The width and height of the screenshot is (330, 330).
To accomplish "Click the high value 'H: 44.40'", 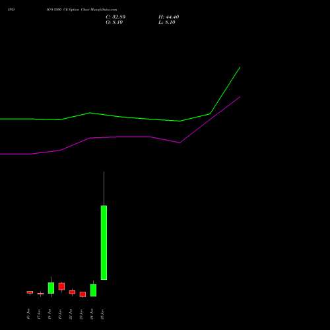I will tap(169, 17).
